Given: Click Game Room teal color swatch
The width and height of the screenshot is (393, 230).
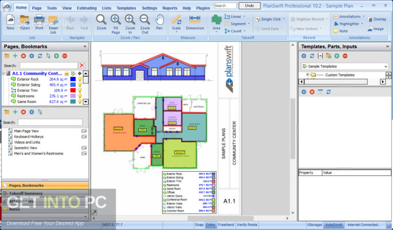Looking at the screenshot, I should point(73,102).
